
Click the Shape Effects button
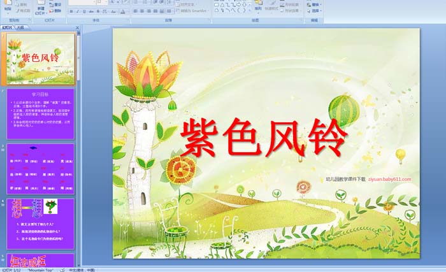pyautogui.click(x=289, y=11)
